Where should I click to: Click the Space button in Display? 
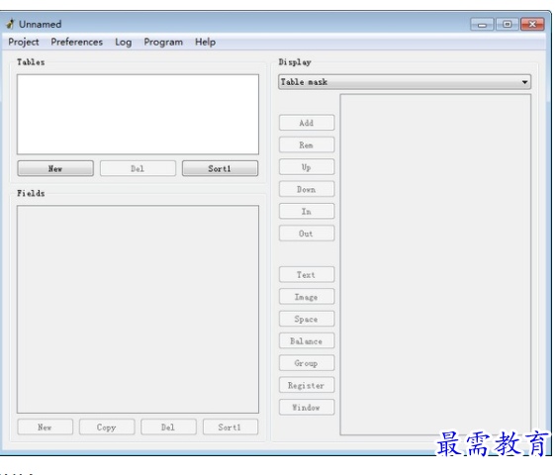click(x=307, y=319)
